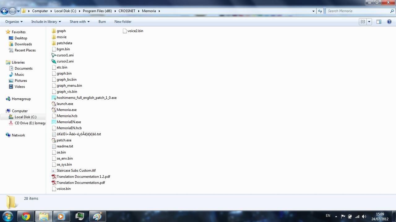Click in the Search Memoria field
Screen dimensions: 396x222
[x=357, y=11]
